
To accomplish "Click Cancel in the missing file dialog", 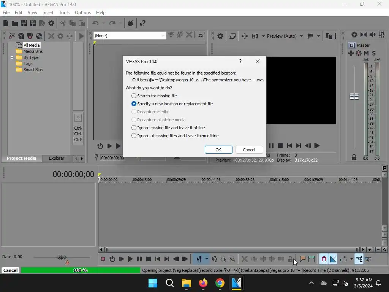I will [x=249, y=150].
